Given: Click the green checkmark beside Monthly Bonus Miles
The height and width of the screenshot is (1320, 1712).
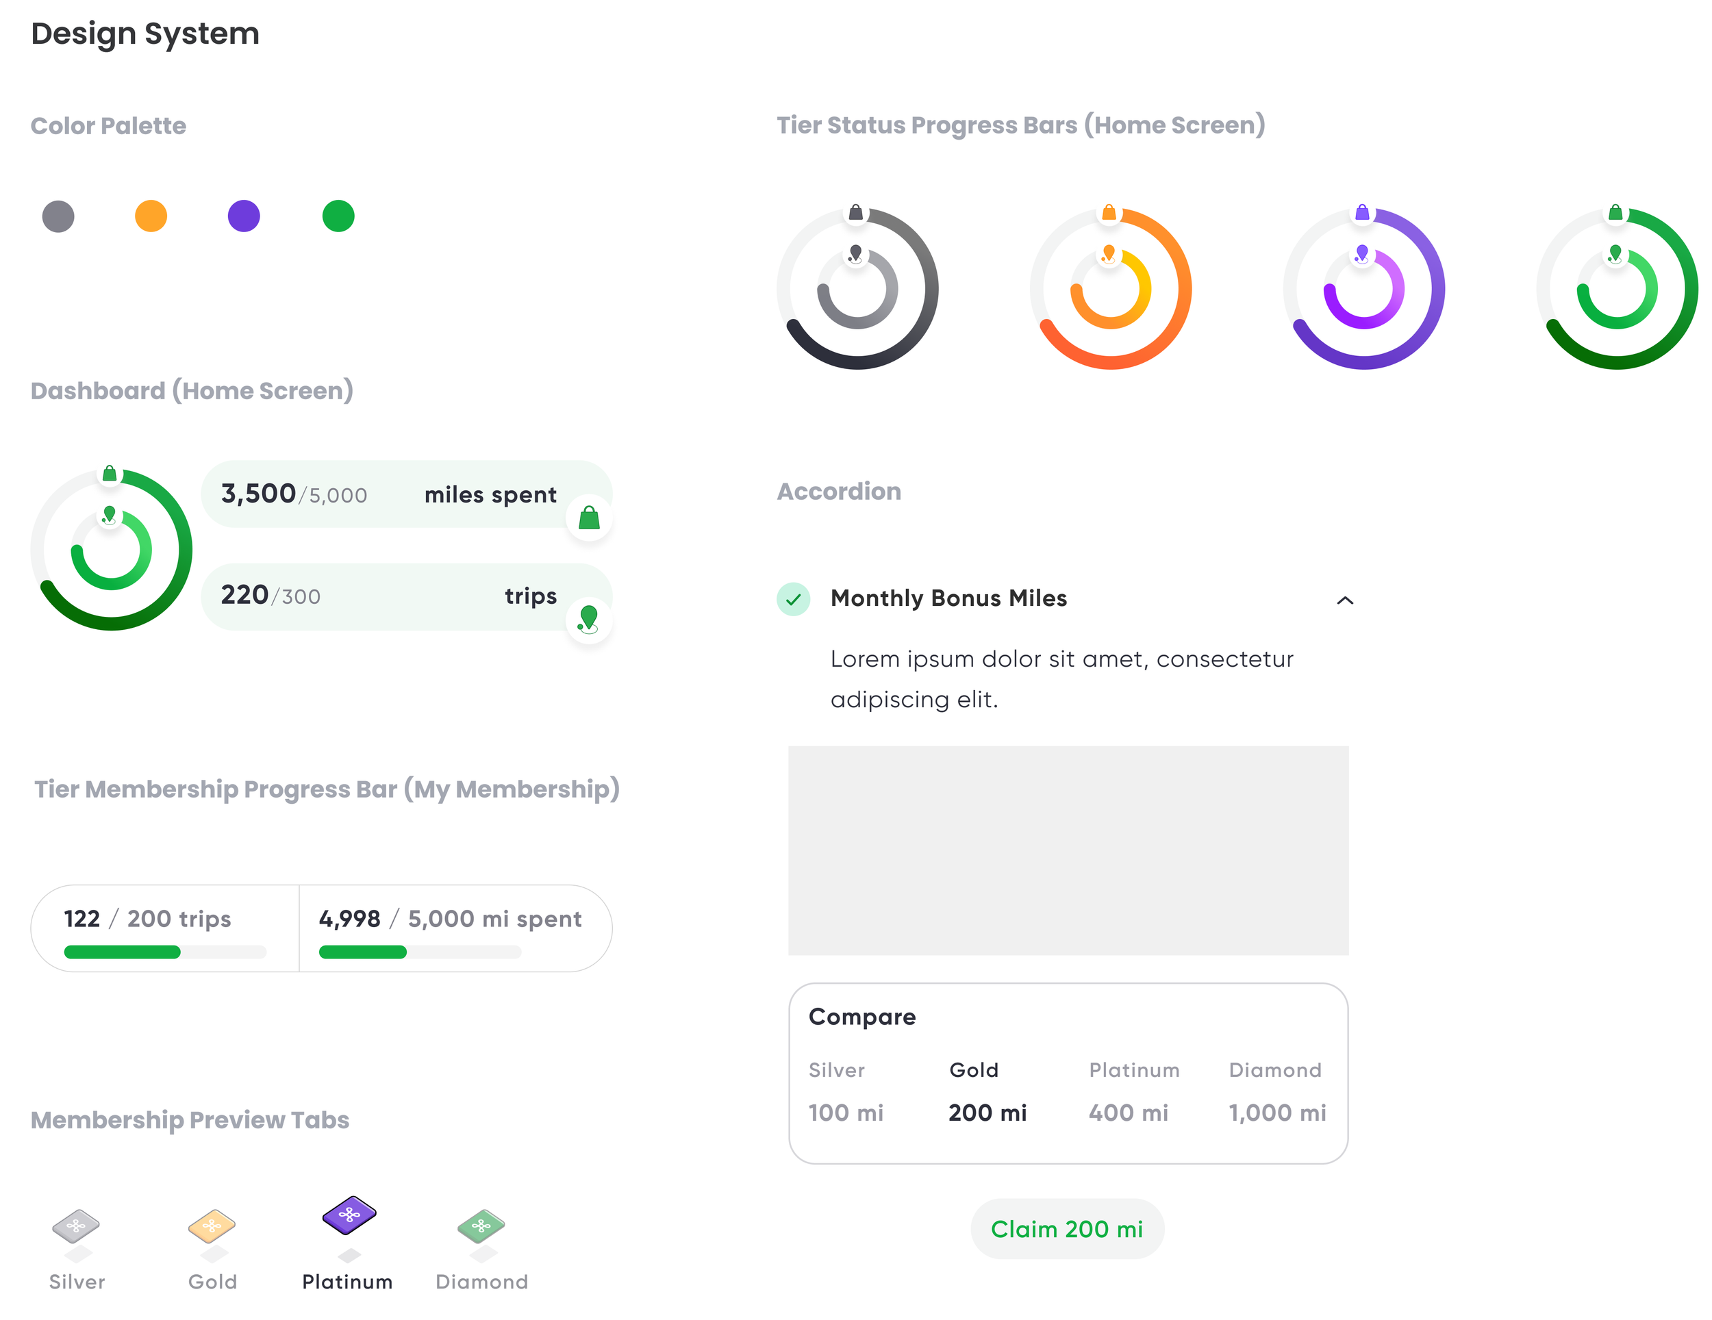Looking at the screenshot, I should 793,600.
